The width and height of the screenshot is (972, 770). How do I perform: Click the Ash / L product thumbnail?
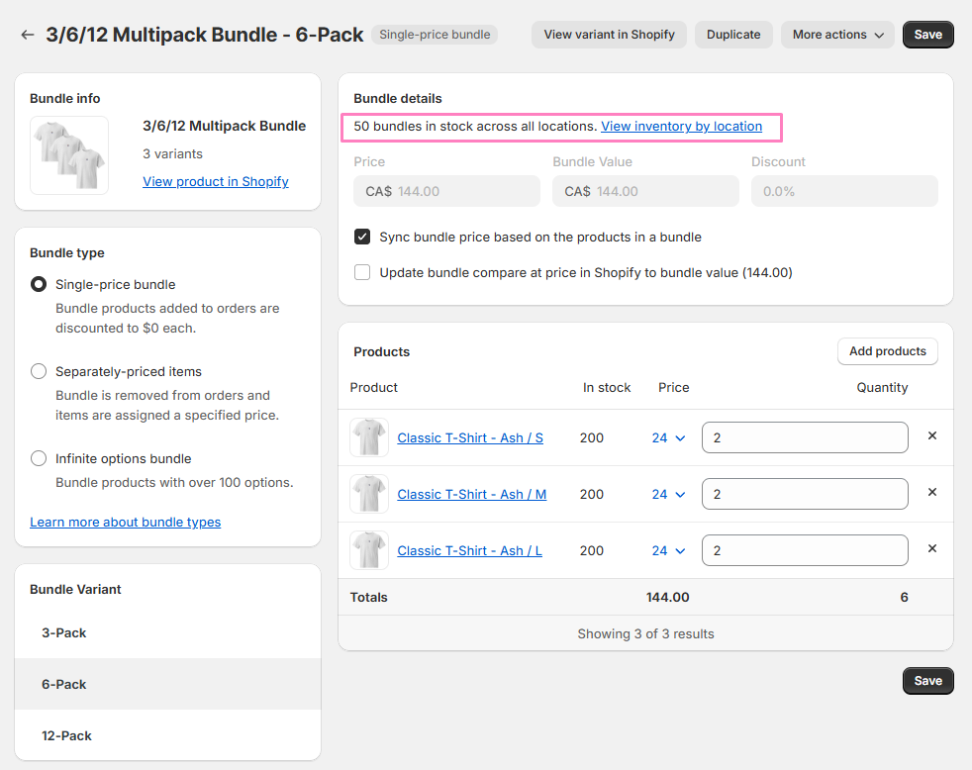point(369,550)
